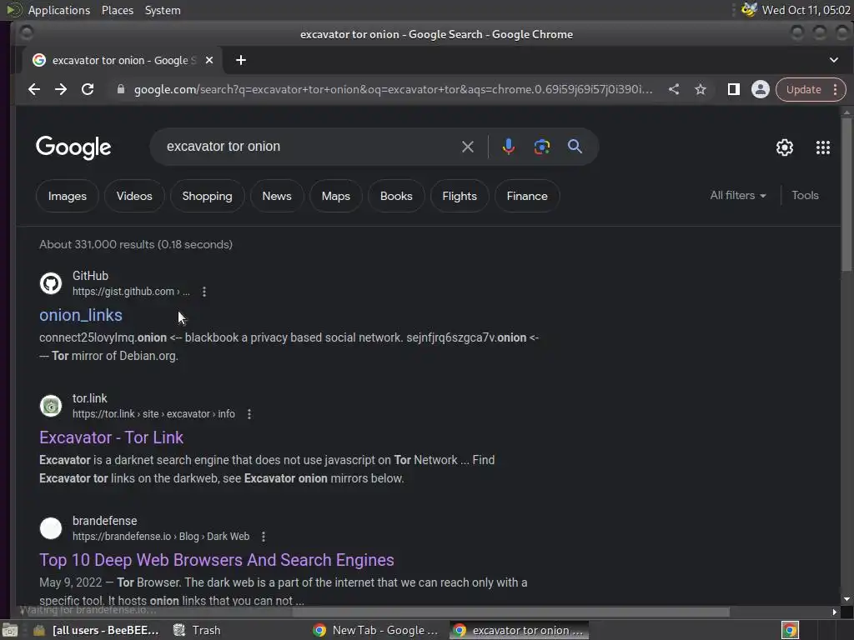
Task: Switch to the Maps results
Action: pos(335,196)
